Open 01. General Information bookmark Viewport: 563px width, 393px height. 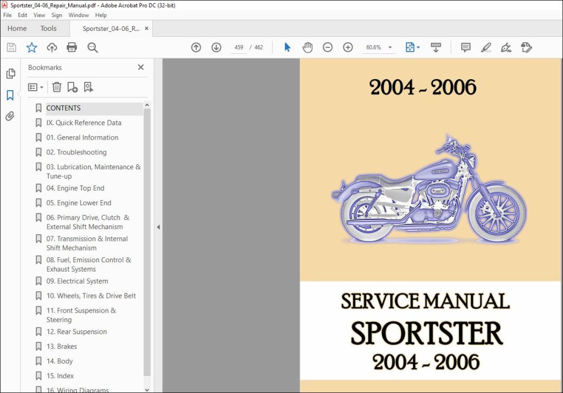pos(82,137)
